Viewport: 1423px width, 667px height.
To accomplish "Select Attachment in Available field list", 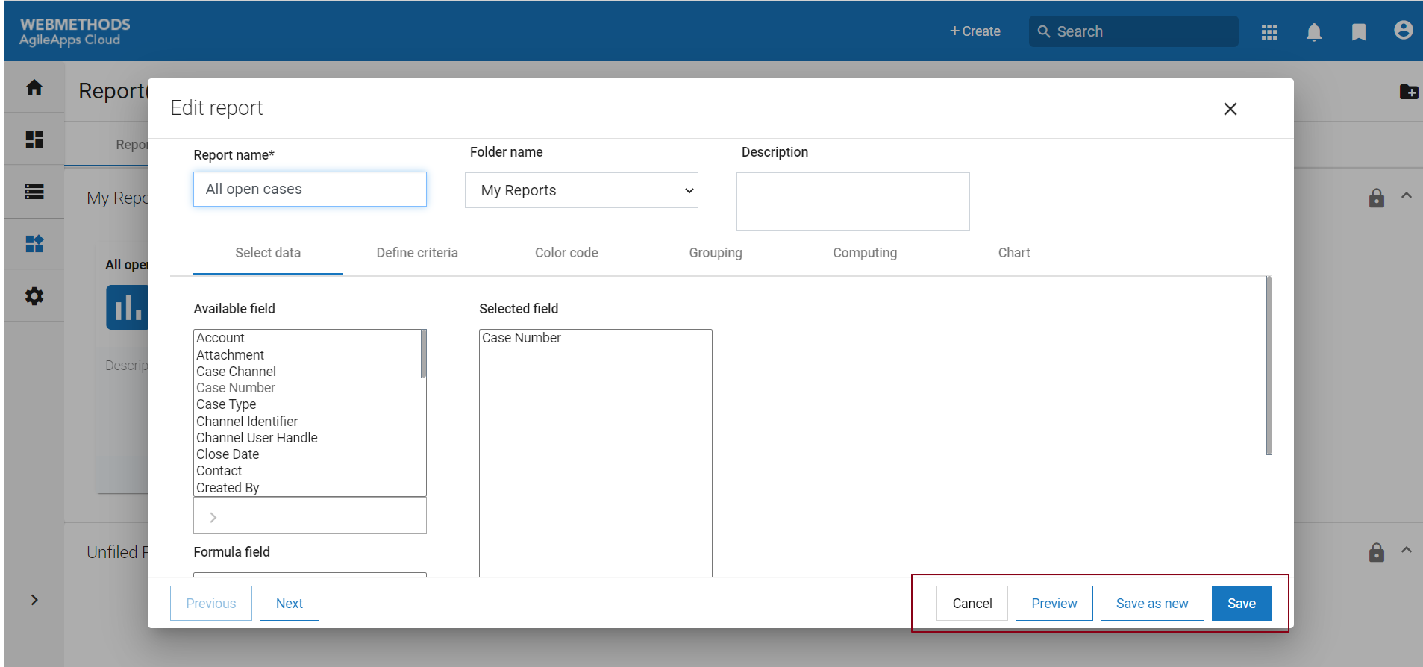I will click(x=307, y=355).
